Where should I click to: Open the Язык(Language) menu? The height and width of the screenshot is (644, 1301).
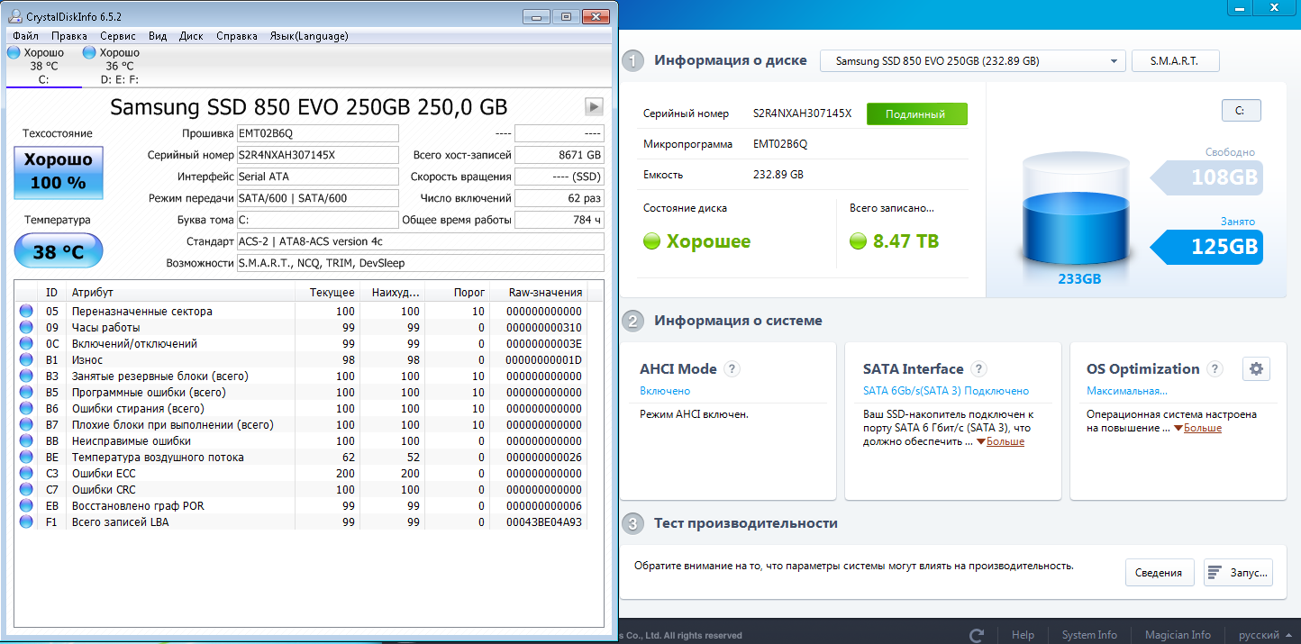click(x=309, y=36)
